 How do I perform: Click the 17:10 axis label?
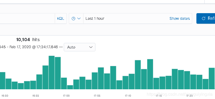(x=128, y=96)
